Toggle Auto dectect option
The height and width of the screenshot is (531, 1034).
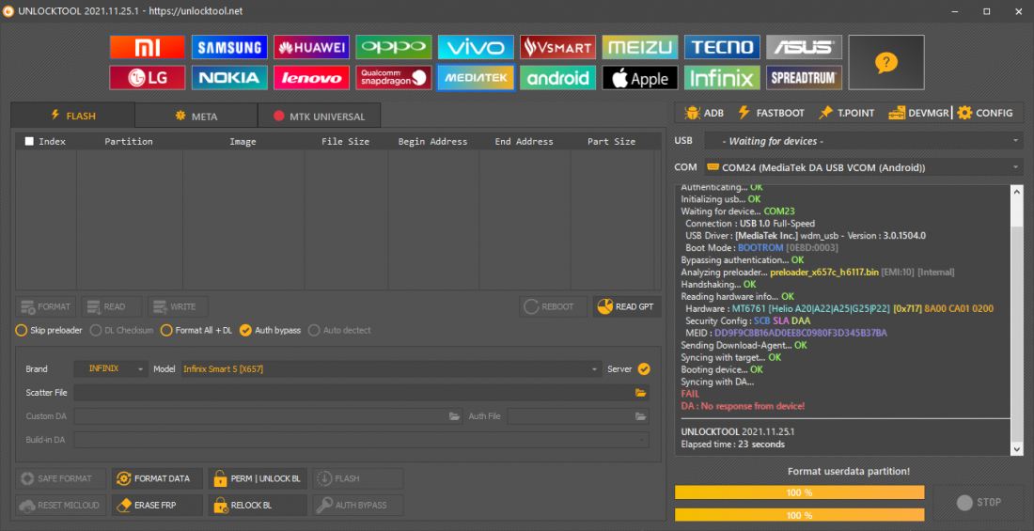(339, 330)
